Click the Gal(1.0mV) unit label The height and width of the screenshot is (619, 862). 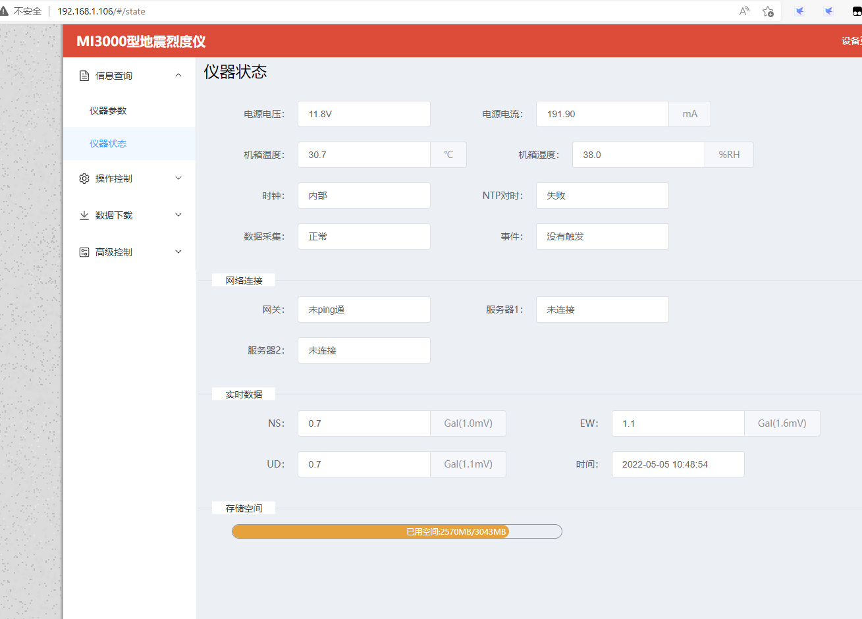468,423
